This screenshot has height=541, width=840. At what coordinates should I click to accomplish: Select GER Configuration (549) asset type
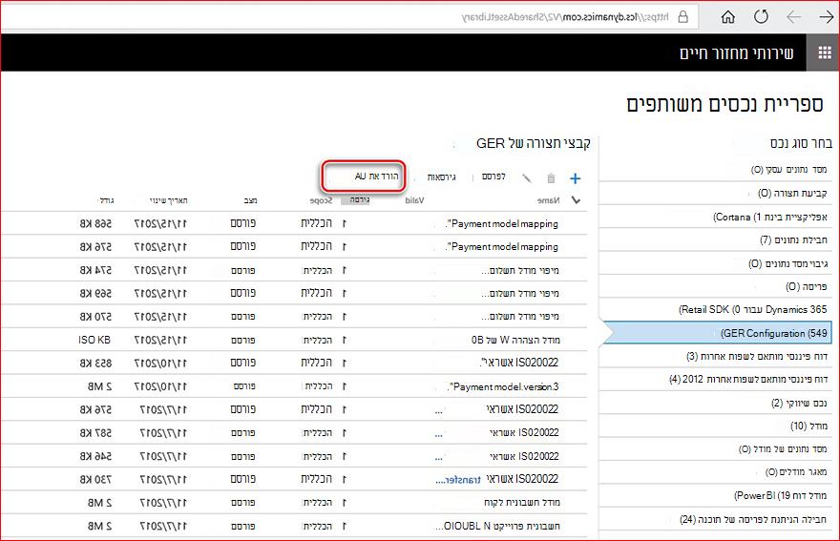720,333
